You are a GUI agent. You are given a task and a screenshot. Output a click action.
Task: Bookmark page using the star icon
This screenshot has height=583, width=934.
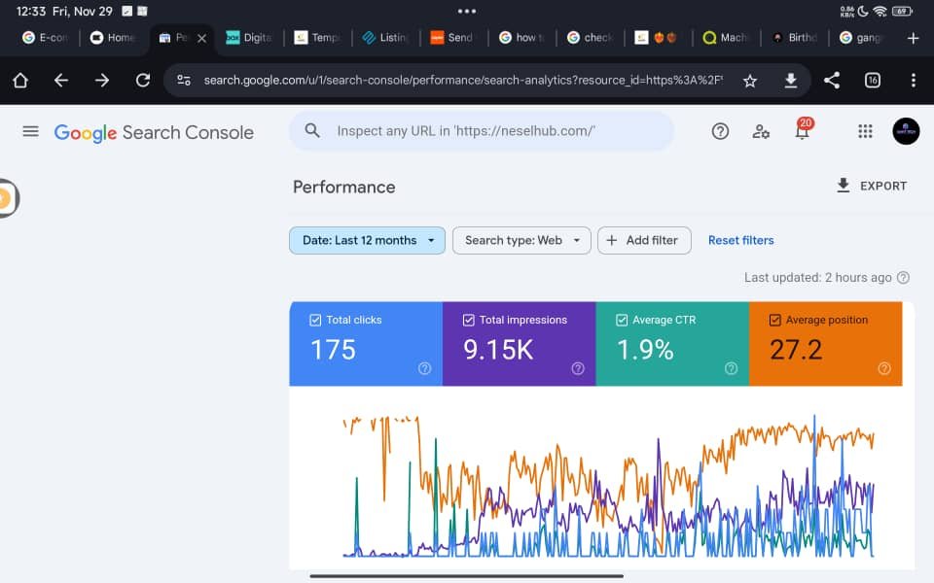(750, 81)
